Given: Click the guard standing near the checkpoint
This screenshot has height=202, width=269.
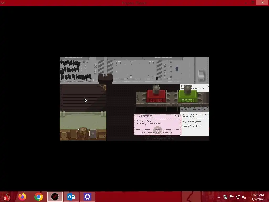Looking at the screenshot, I should 177,69.
